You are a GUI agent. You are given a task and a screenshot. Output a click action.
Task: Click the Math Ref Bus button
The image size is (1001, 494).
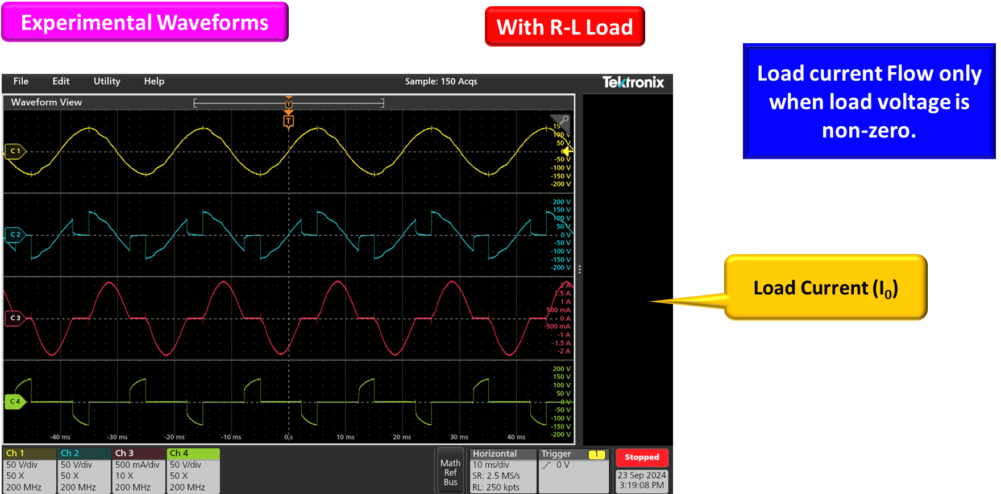click(450, 472)
